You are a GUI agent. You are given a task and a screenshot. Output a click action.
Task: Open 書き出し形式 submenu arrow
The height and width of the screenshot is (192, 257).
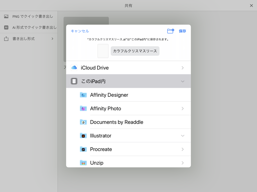pyautogui.click(x=52, y=39)
